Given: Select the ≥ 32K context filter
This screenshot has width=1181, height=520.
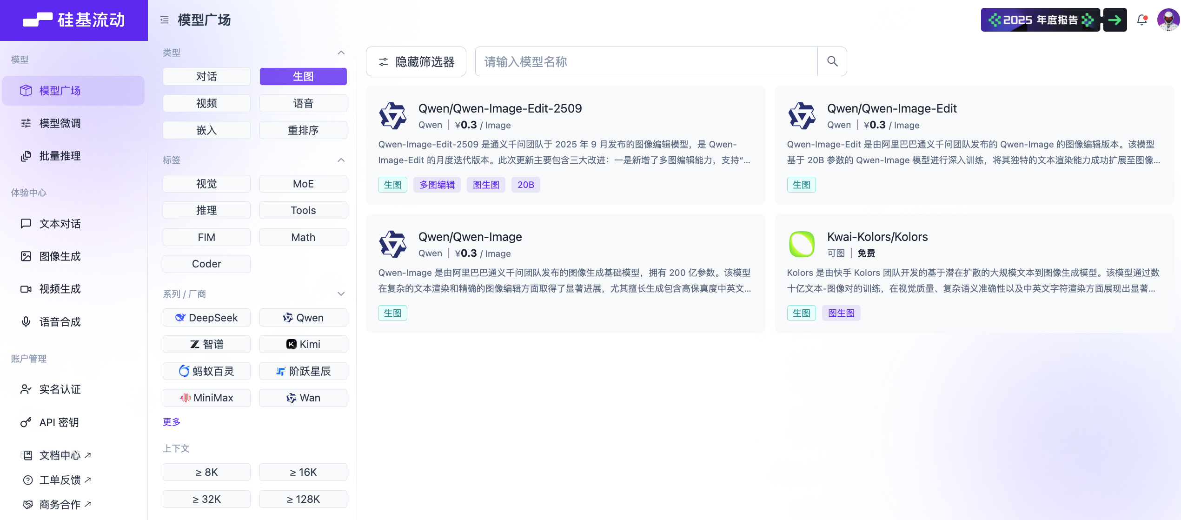Looking at the screenshot, I should click(x=206, y=499).
